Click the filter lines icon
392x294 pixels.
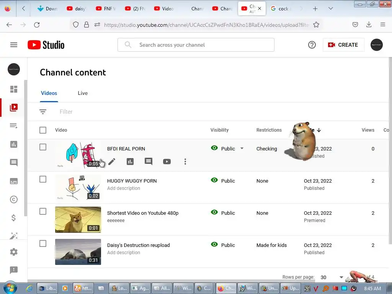(43, 112)
